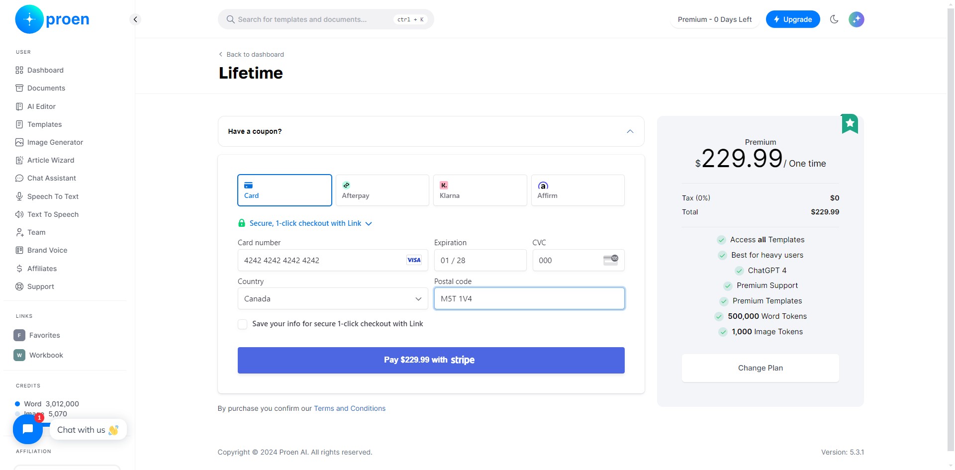Click the Documents archive icon
Screen dimensions: 955x470
point(19,88)
